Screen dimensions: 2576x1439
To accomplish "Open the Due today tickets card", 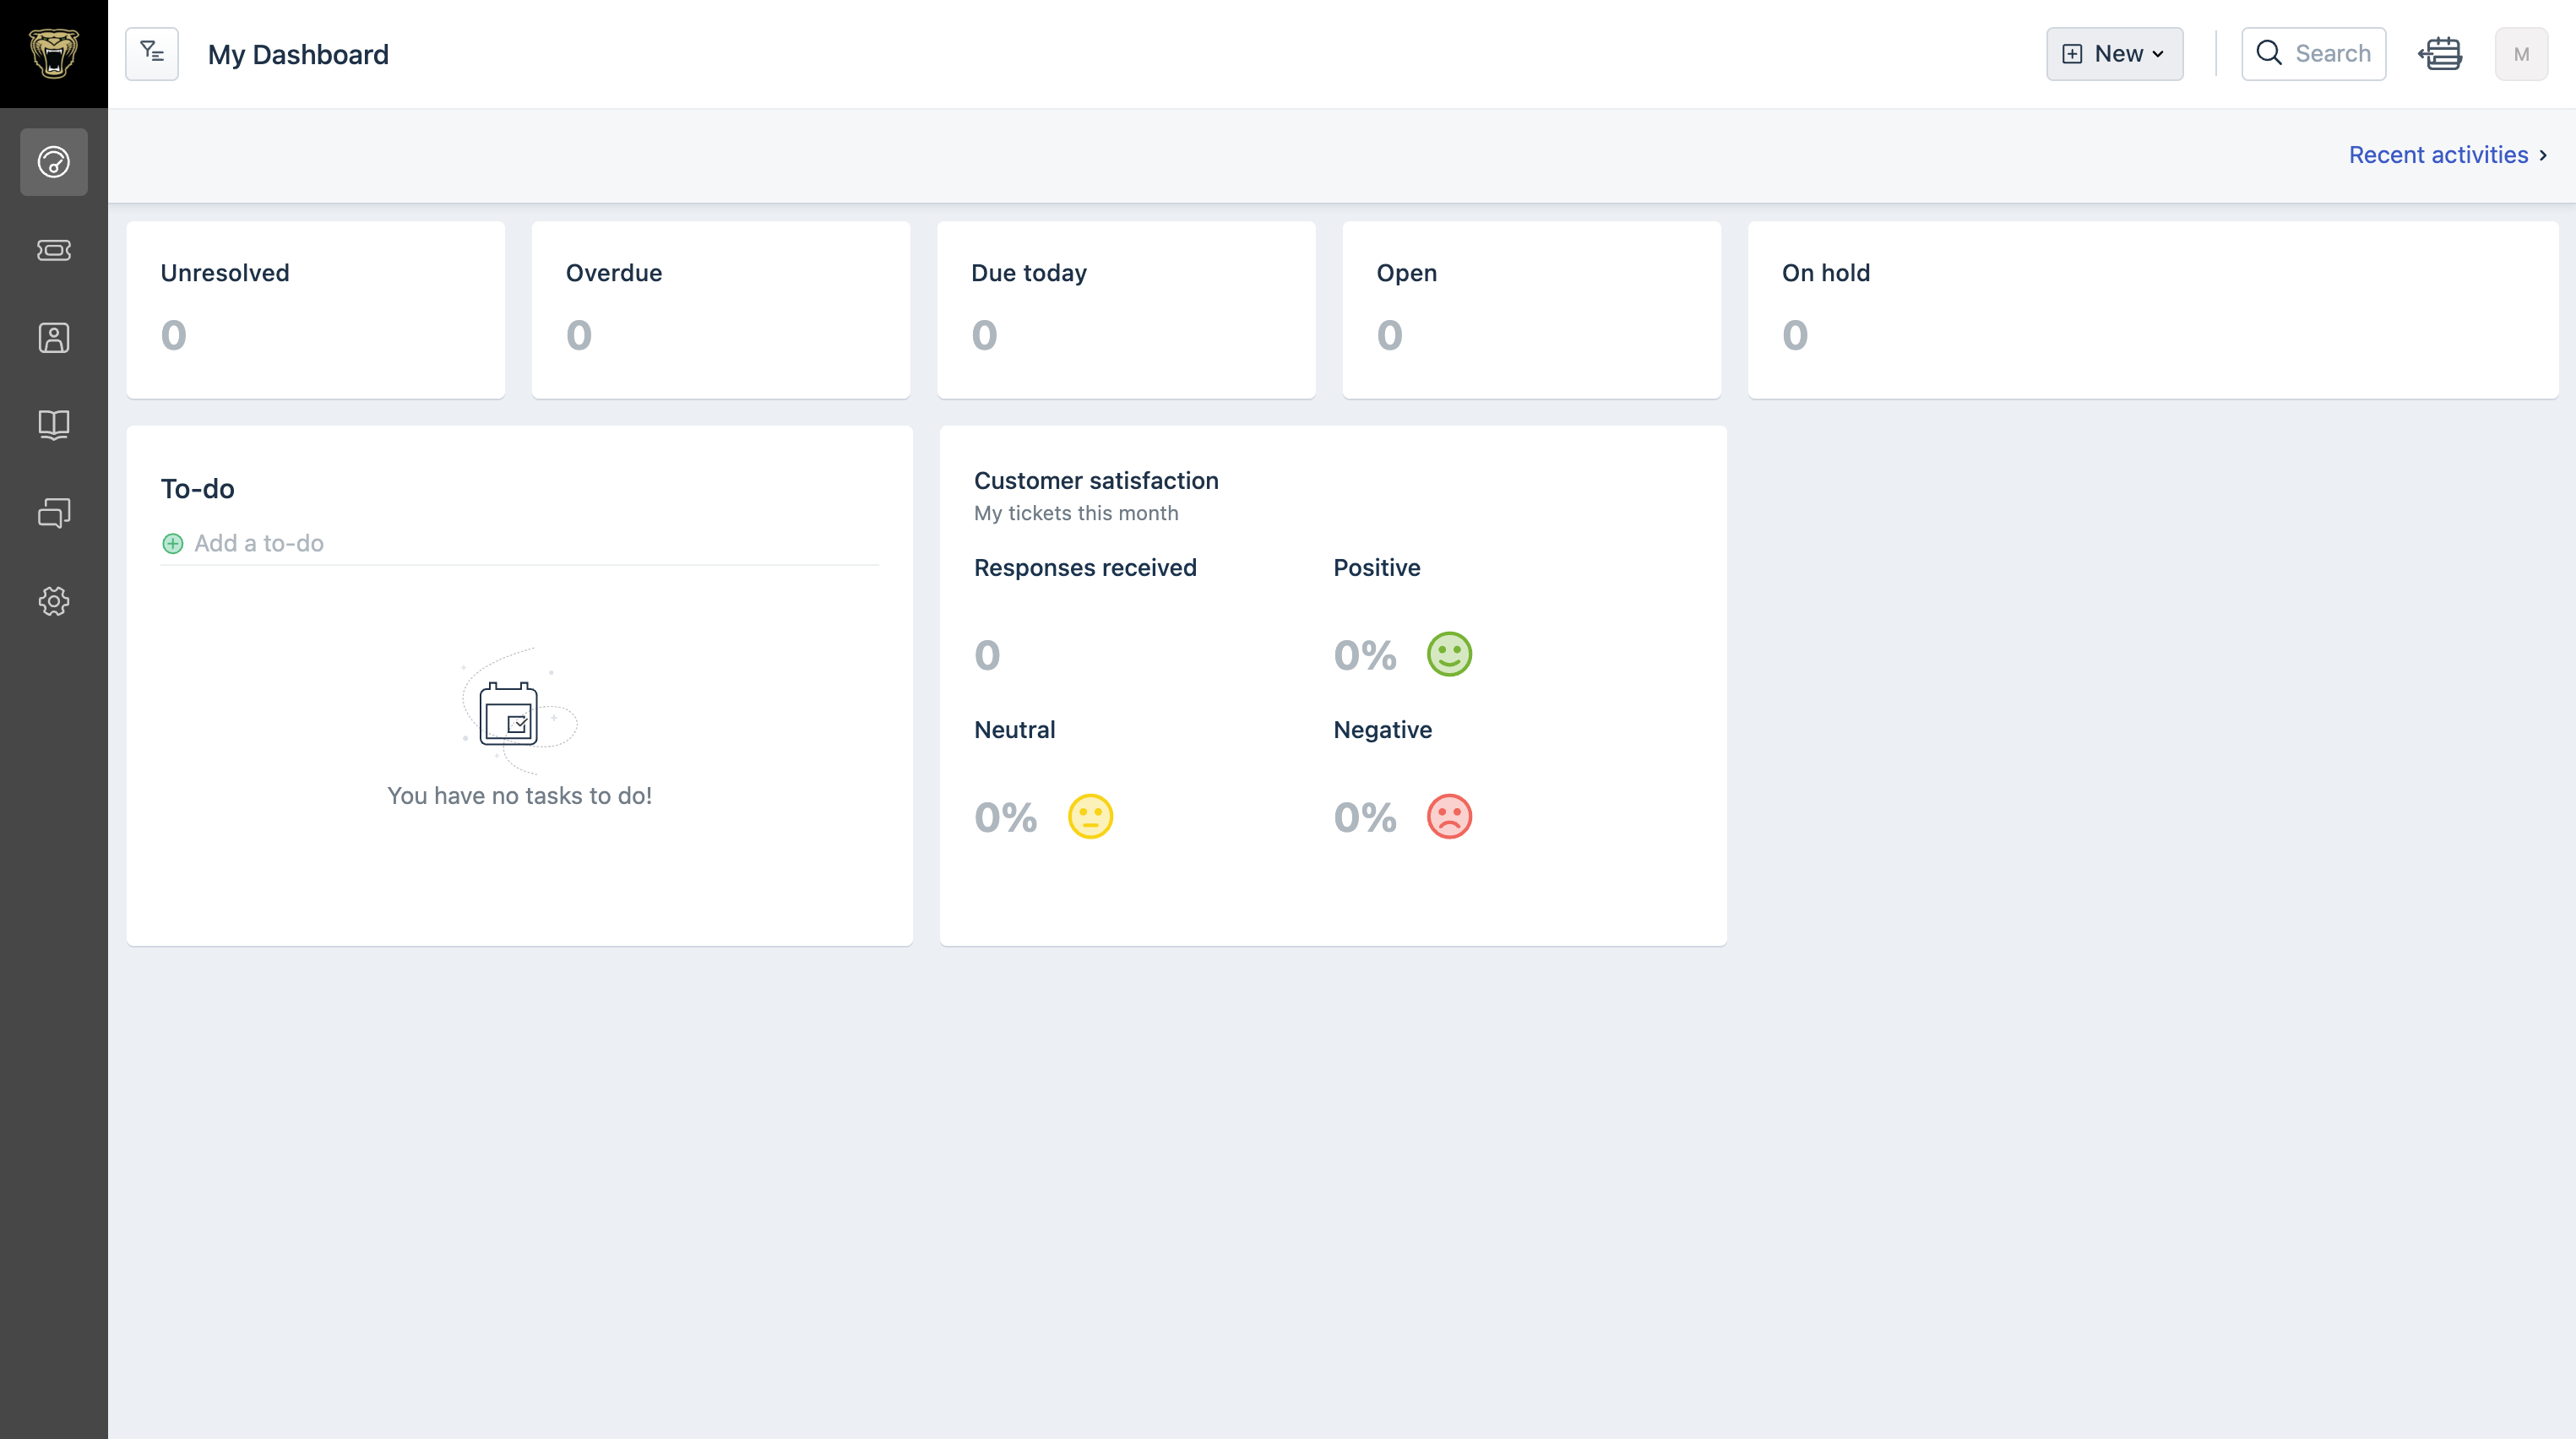I will point(1126,310).
